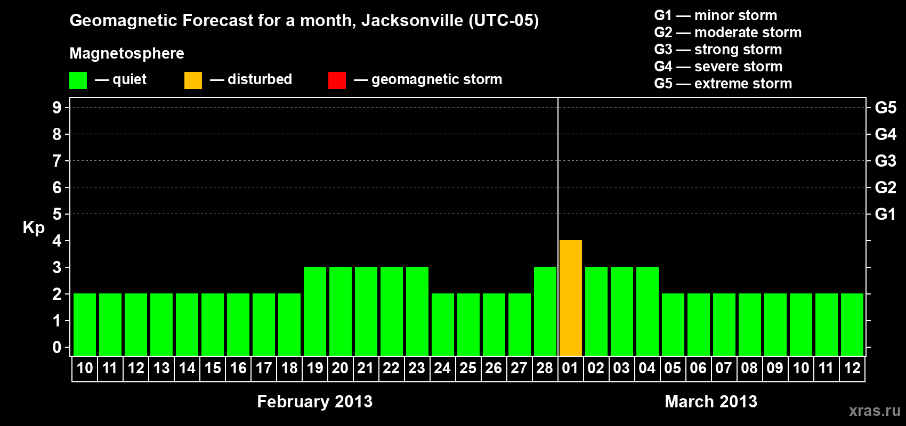Click the Magnetosphere heading
The image size is (906, 426).
[127, 53]
